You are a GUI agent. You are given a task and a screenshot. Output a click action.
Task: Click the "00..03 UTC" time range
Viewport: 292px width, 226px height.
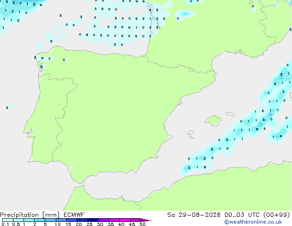(x=242, y=215)
